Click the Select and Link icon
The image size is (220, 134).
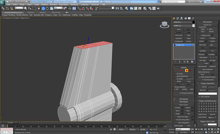[x=3, y=8]
